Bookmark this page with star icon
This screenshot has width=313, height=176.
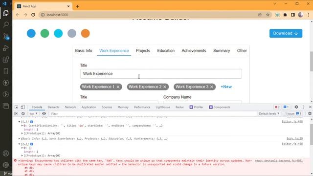[268, 15]
